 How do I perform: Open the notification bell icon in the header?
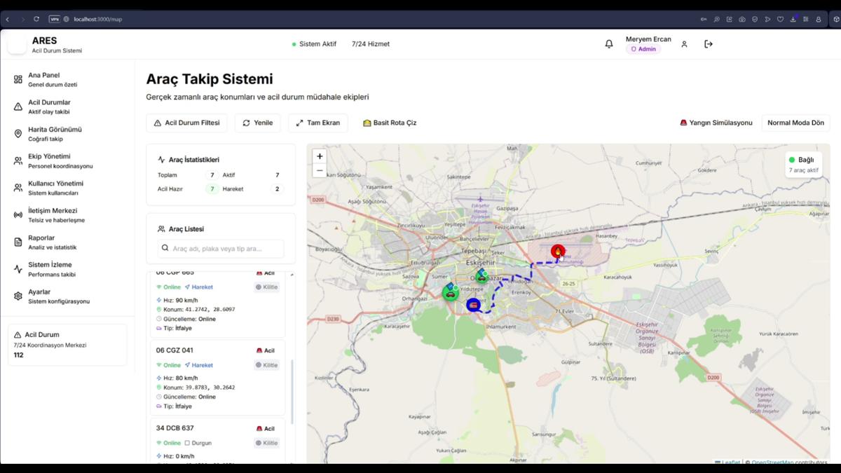point(608,43)
